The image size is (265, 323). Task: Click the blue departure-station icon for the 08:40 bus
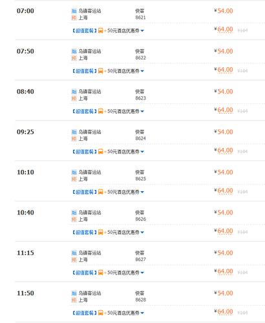[74, 92]
